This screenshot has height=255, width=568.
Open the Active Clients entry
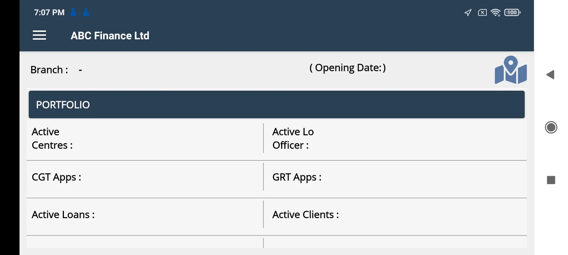point(395,215)
